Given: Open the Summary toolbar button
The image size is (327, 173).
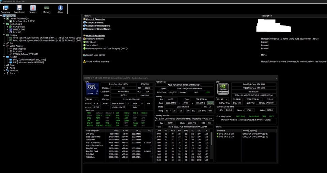Looking at the screenshot, I should 5,9.
